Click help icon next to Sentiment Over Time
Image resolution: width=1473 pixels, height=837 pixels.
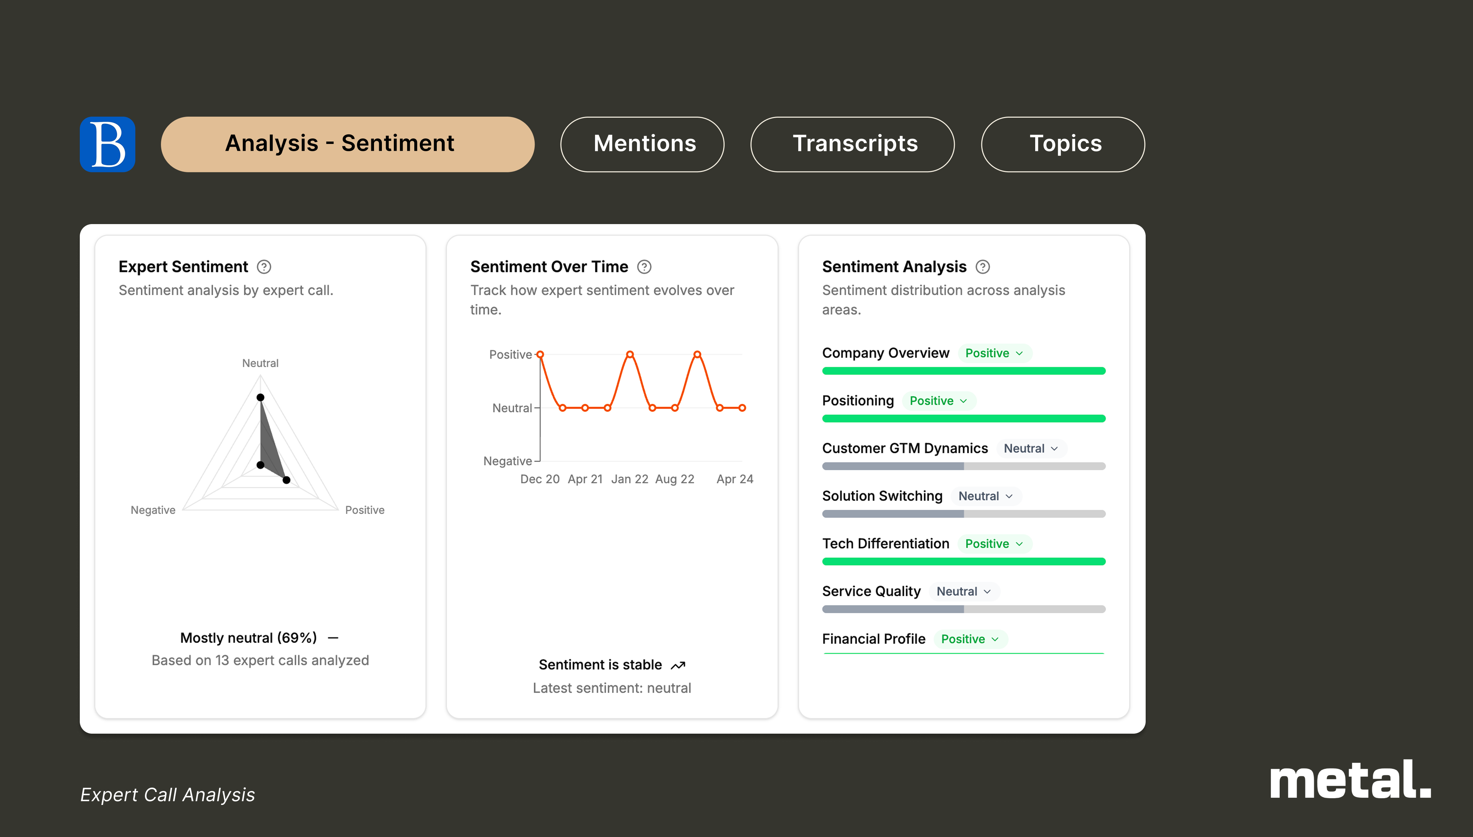click(644, 267)
